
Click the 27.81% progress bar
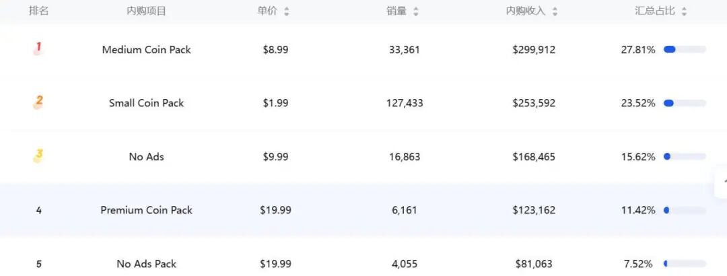pyautogui.click(x=685, y=49)
